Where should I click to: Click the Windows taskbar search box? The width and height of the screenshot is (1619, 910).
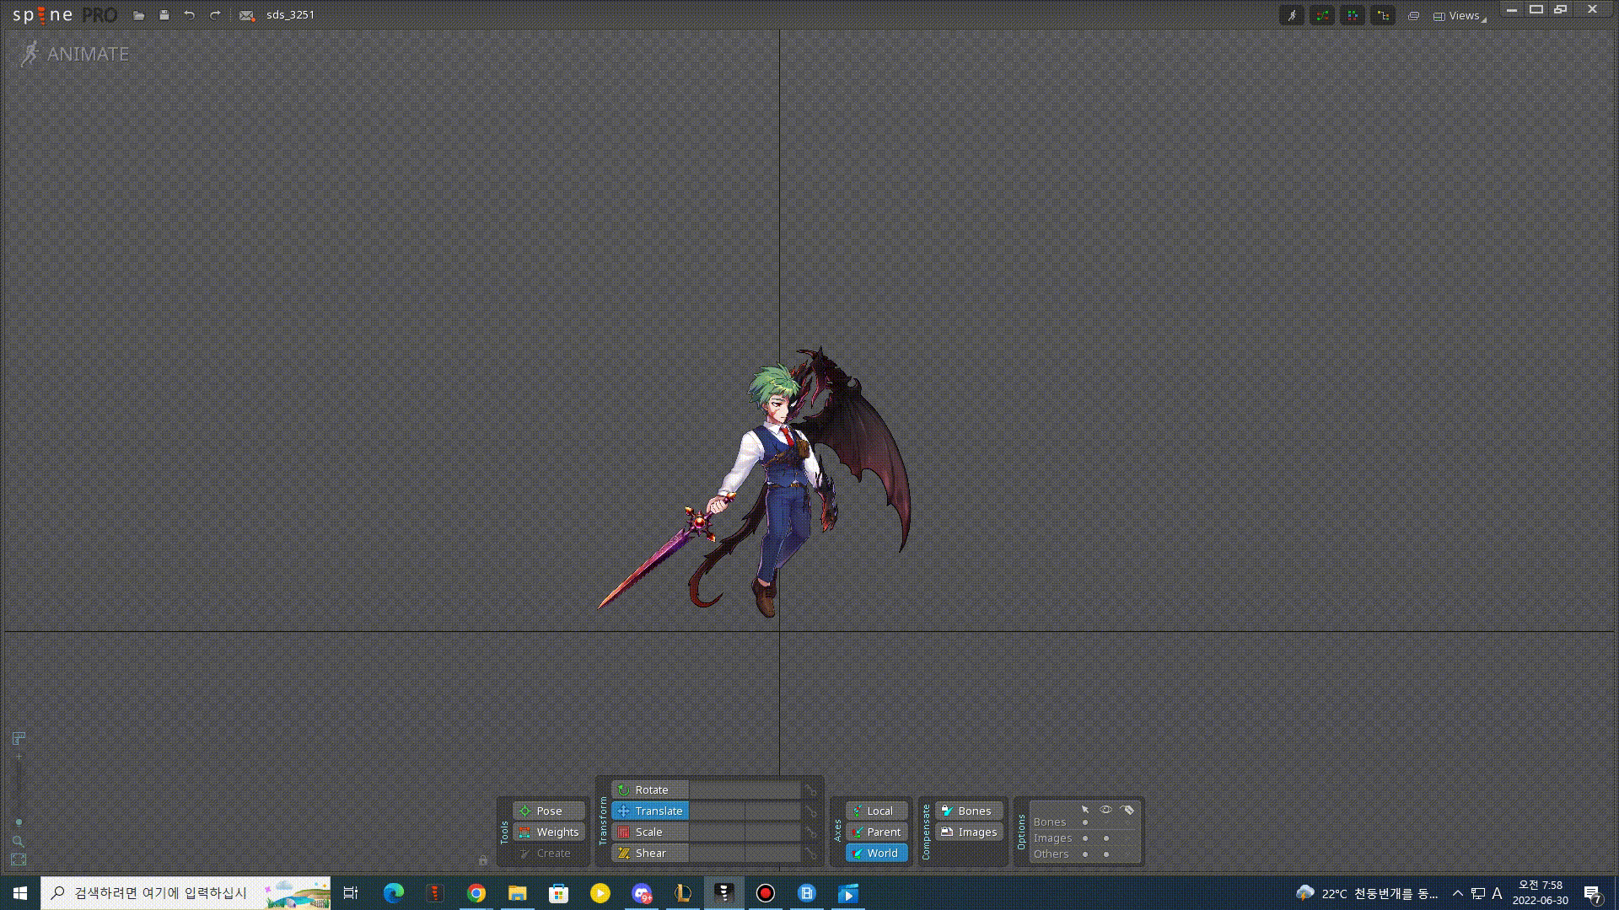pos(186,893)
